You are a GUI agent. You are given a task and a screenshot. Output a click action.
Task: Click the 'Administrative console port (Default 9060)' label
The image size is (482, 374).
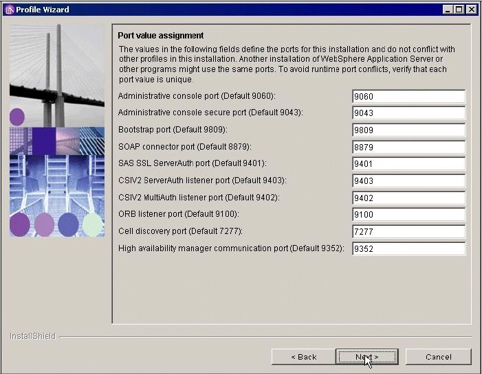197,96
